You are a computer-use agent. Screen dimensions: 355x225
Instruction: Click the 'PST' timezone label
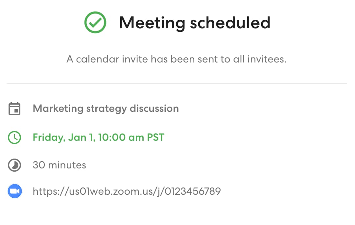(155, 137)
